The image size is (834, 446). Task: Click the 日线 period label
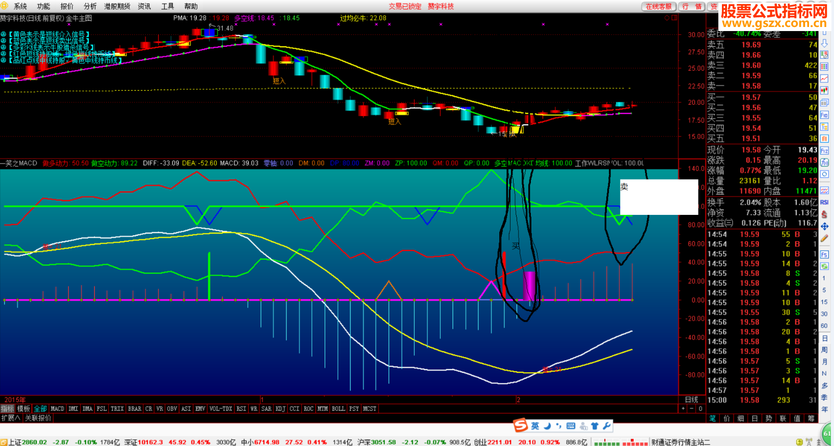point(691,400)
